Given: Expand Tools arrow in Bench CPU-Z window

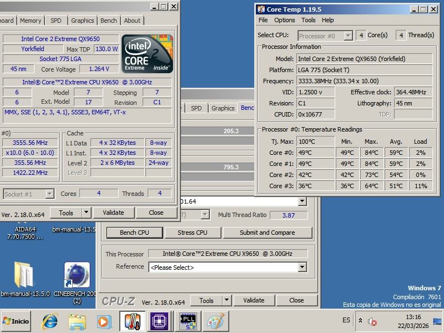Looking at the screenshot, I should pyautogui.click(x=227, y=300).
